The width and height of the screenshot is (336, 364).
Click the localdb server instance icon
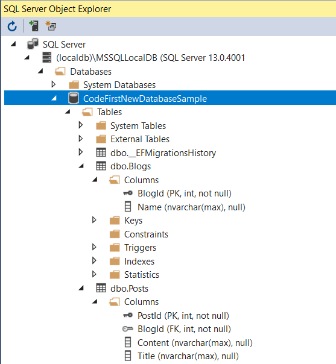46,57
